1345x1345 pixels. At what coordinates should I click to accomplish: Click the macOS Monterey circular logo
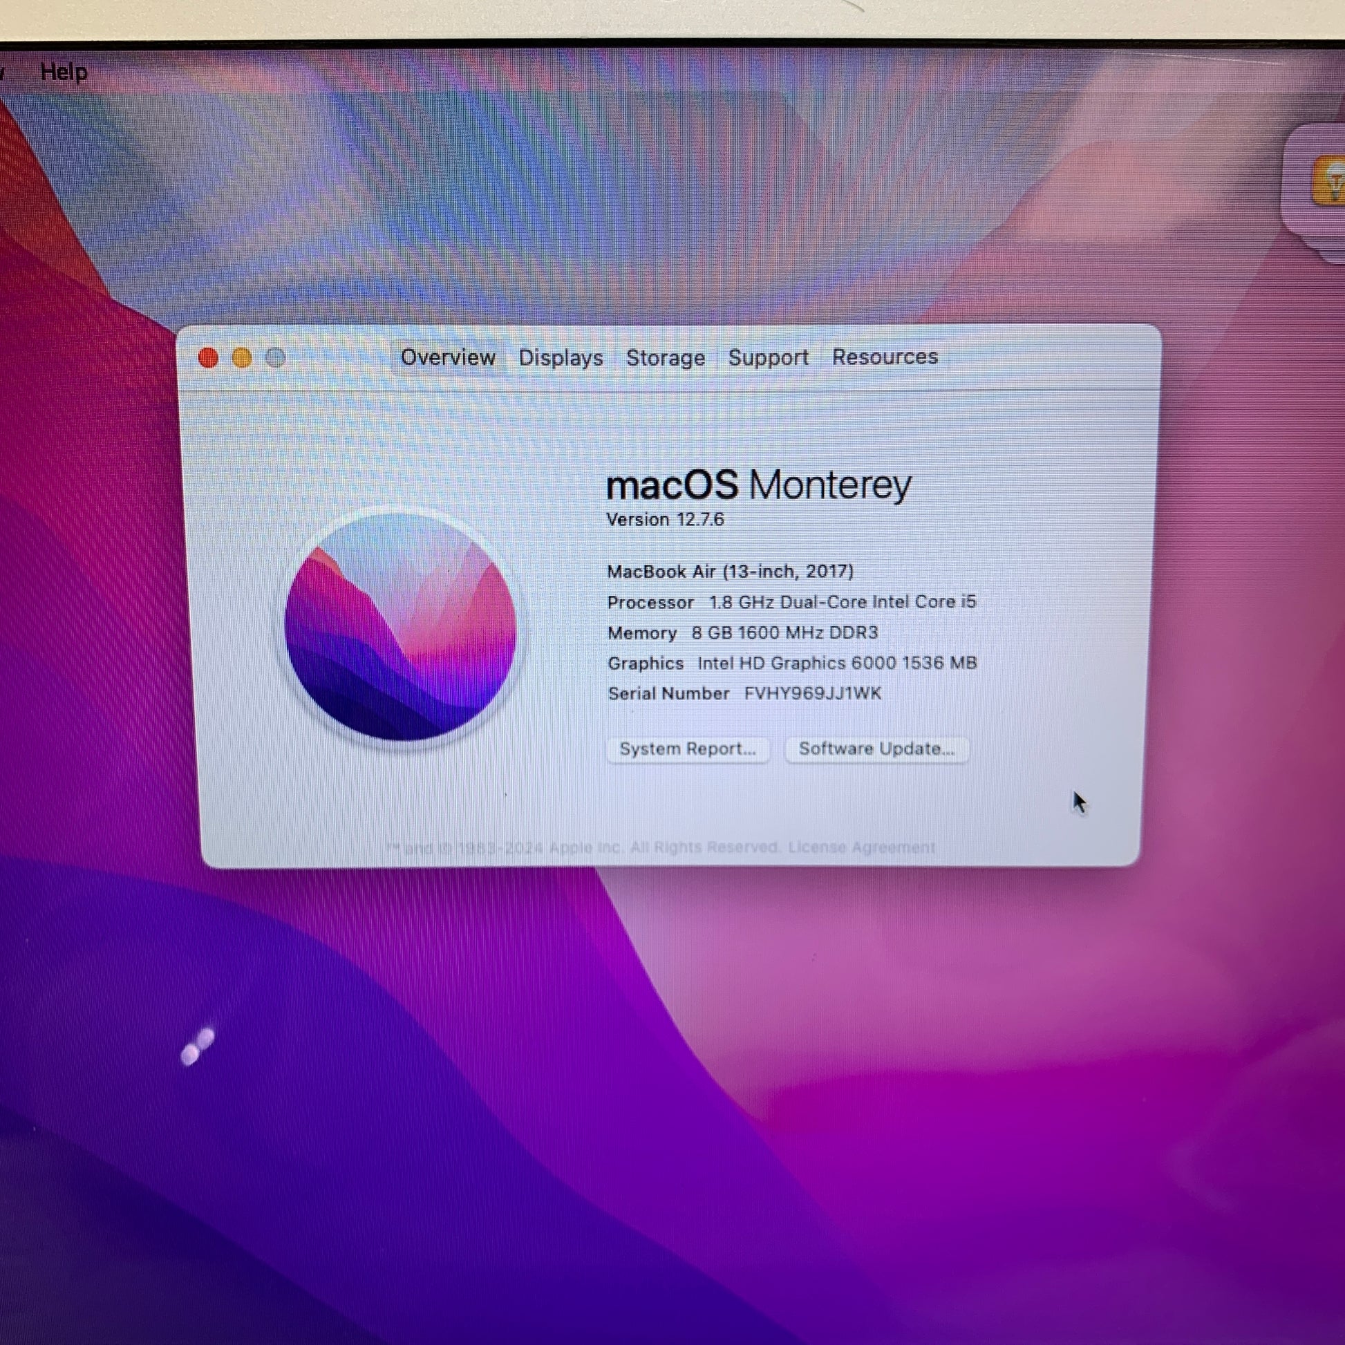pyautogui.click(x=401, y=628)
